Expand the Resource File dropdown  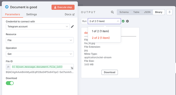[x=40, y=40]
